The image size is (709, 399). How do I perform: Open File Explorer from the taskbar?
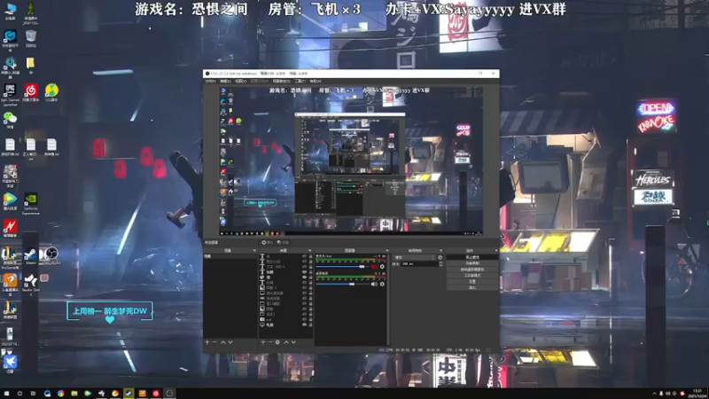(x=74, y=394)
